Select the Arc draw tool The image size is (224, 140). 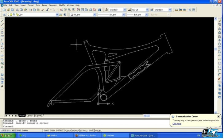[2, 40]
